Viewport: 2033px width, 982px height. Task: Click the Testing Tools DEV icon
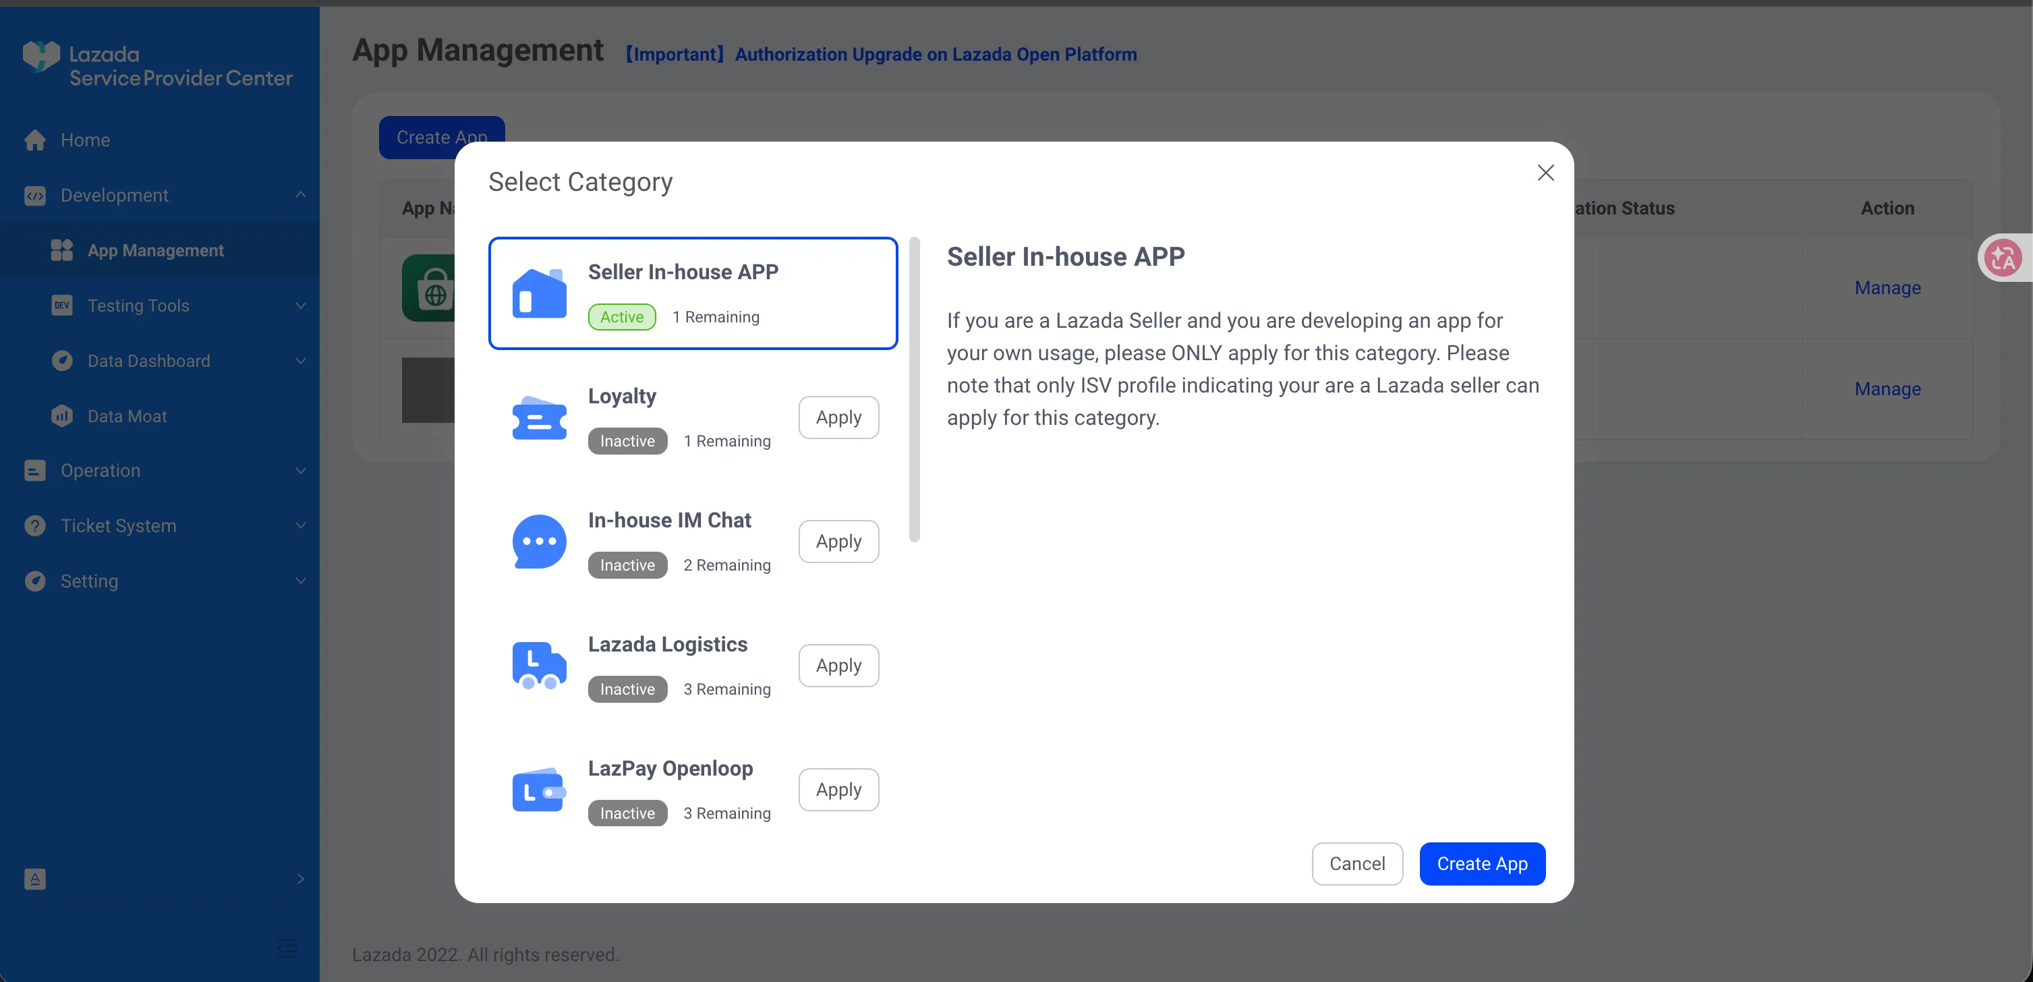[61, 306]
